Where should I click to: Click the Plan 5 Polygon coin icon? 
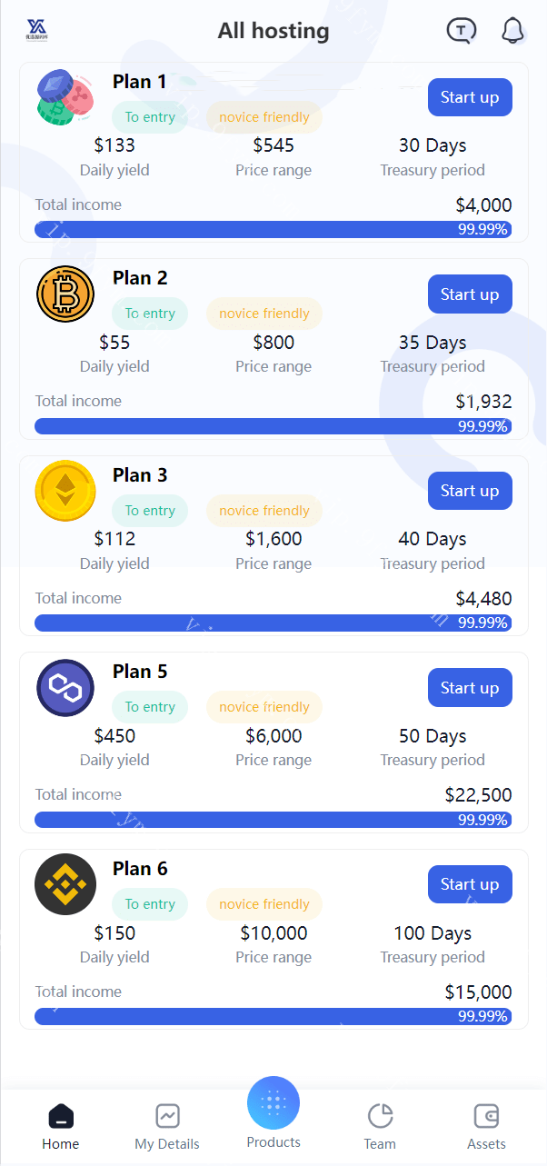65,688
